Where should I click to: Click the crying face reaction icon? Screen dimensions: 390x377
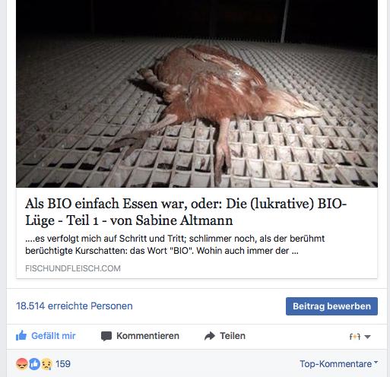point(46,364)
